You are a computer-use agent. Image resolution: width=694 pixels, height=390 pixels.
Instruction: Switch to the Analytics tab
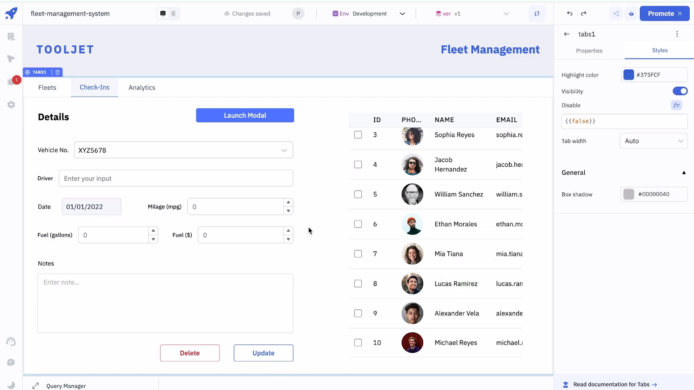(141, 87)
